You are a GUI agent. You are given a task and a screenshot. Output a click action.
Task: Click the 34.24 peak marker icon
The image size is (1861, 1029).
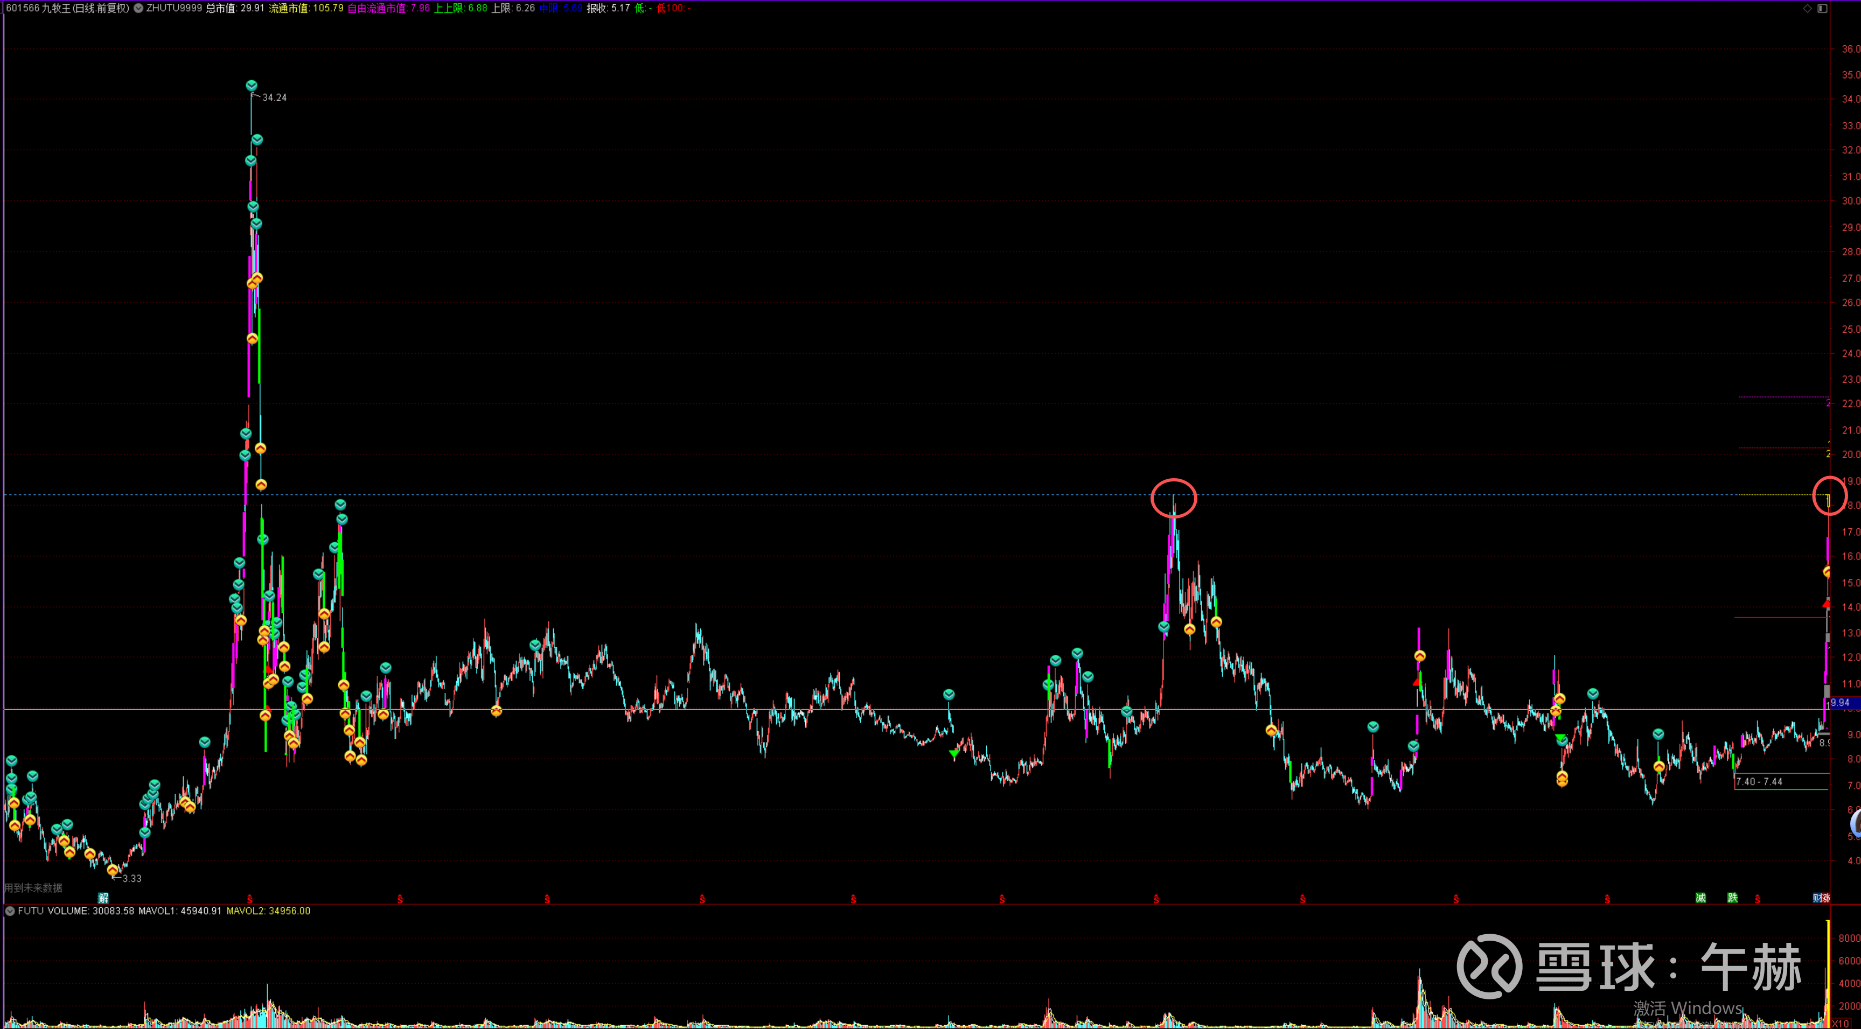252,85
